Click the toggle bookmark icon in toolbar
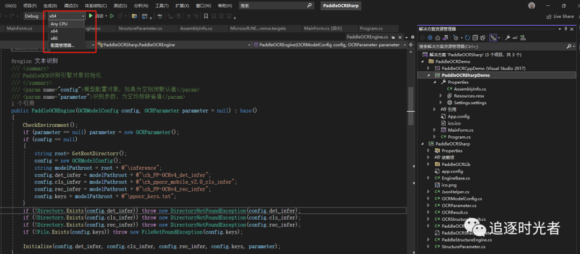This screenshot has width=580, height=254. (206, 16)
